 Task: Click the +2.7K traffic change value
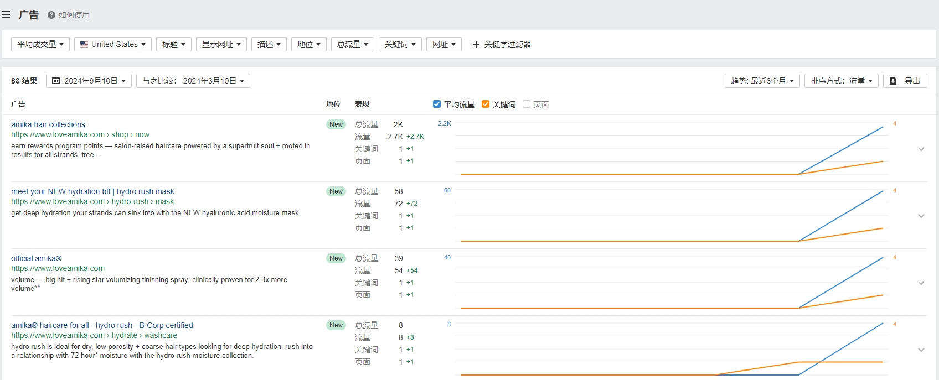(x=415, y=137)
